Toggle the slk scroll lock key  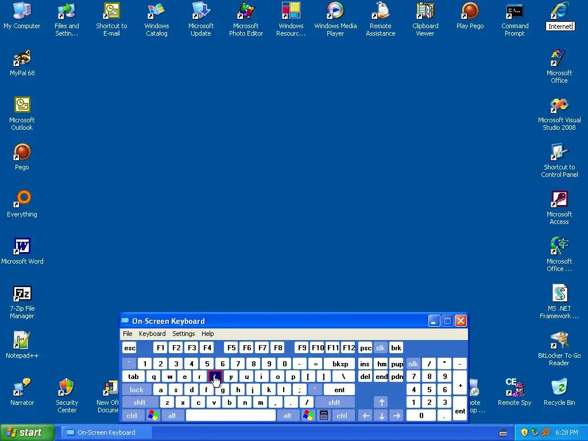380,347
